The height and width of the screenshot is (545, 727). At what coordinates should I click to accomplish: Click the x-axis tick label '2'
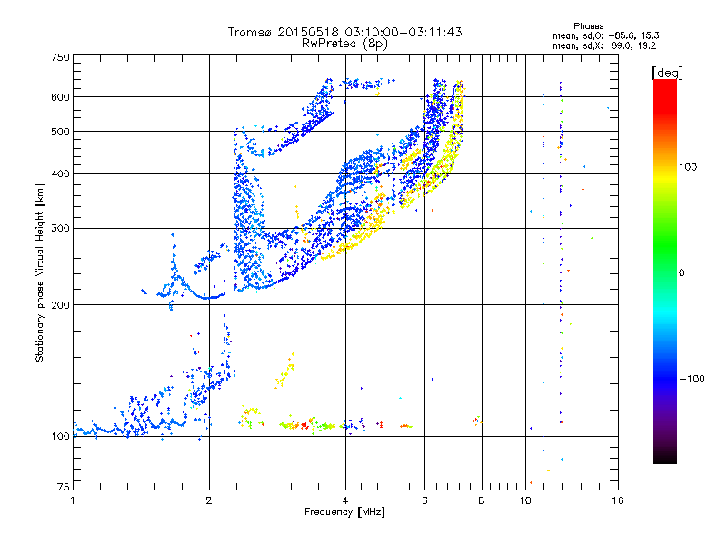pos(209,500)
